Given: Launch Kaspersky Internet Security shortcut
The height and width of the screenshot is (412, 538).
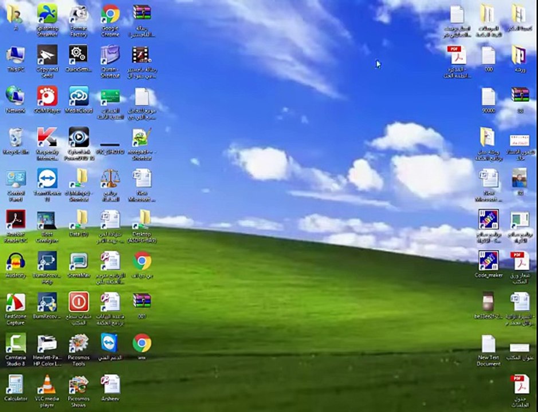Looking at the screenshot, I should (47, 143).
